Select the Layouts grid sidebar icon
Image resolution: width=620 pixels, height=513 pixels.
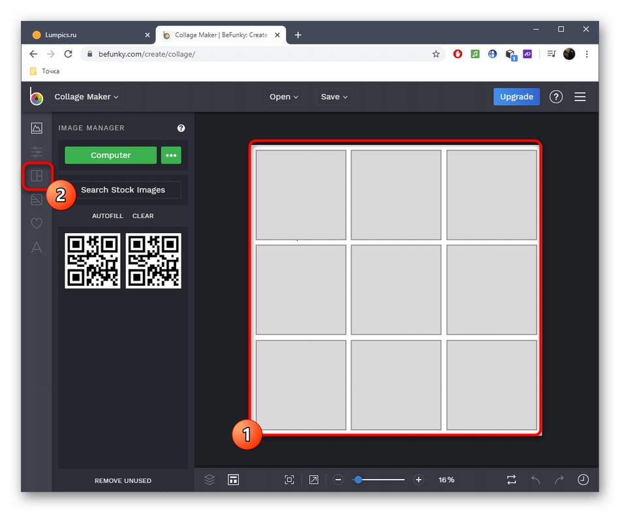pyautogui.click(x=37, y=176)
